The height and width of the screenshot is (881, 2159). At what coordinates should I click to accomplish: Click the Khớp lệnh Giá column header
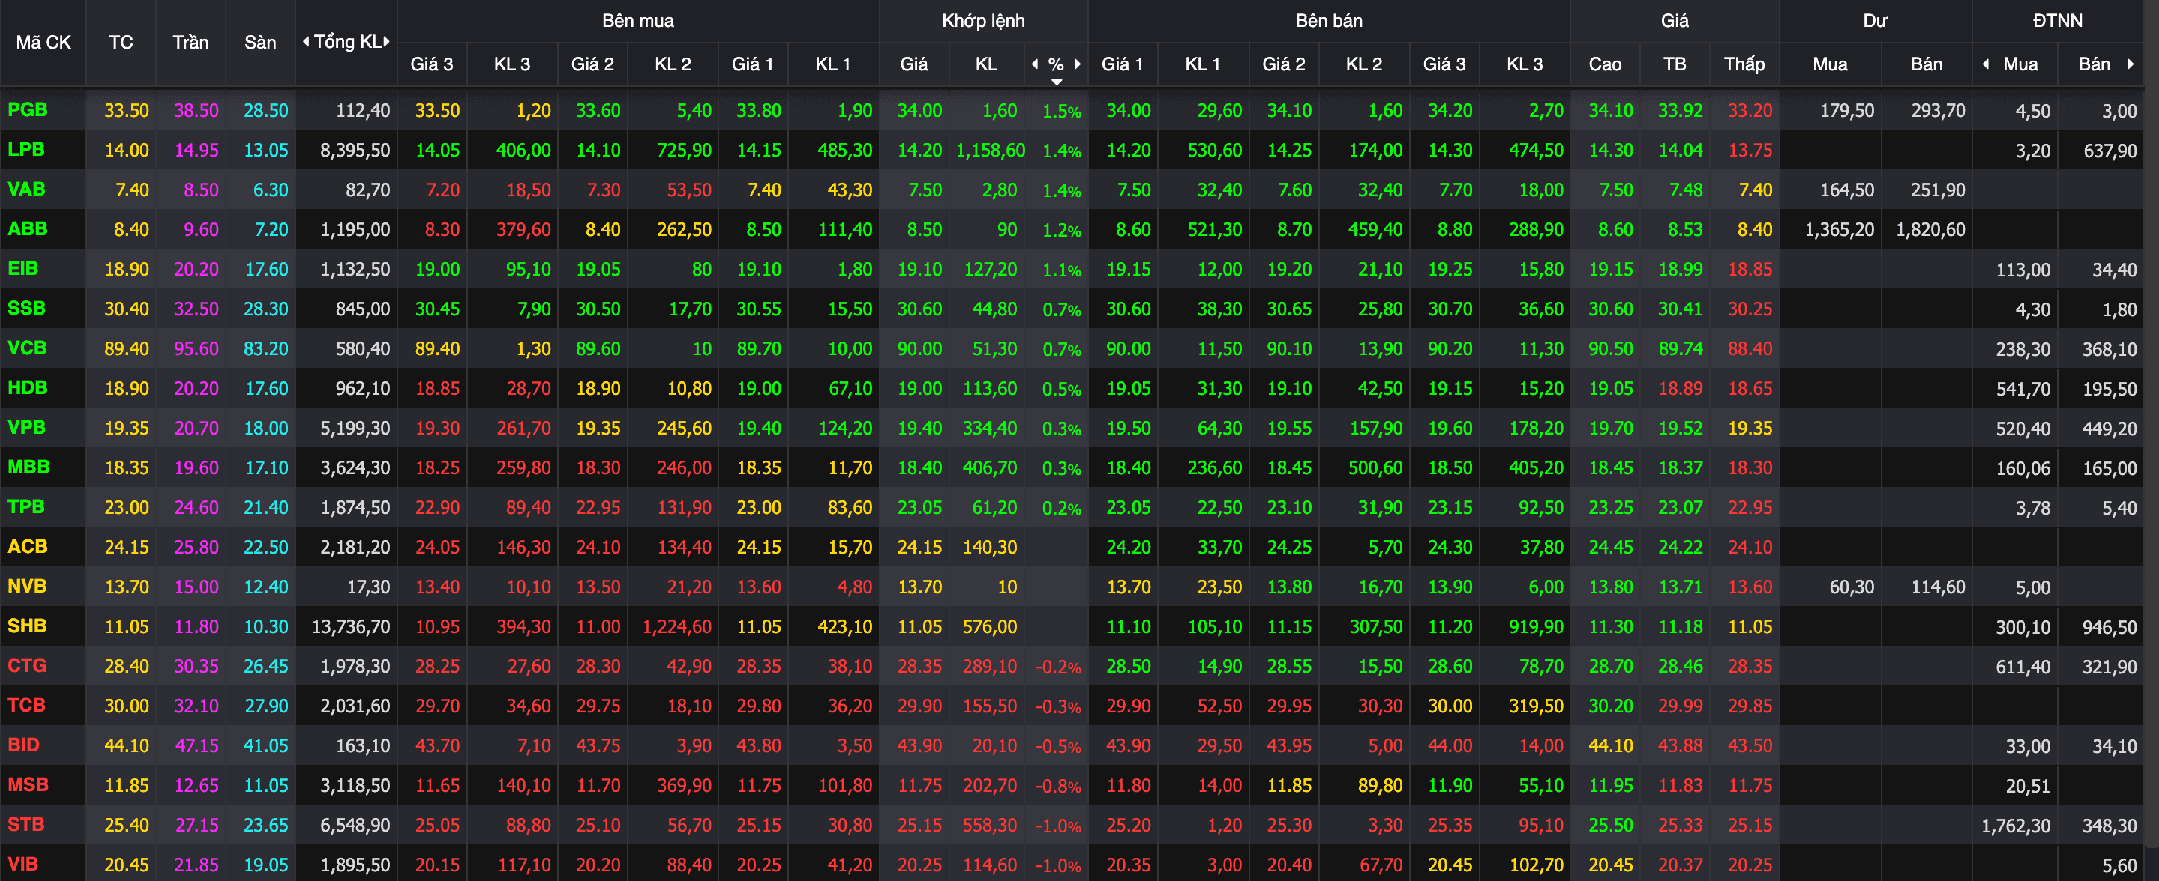[913, 64]
